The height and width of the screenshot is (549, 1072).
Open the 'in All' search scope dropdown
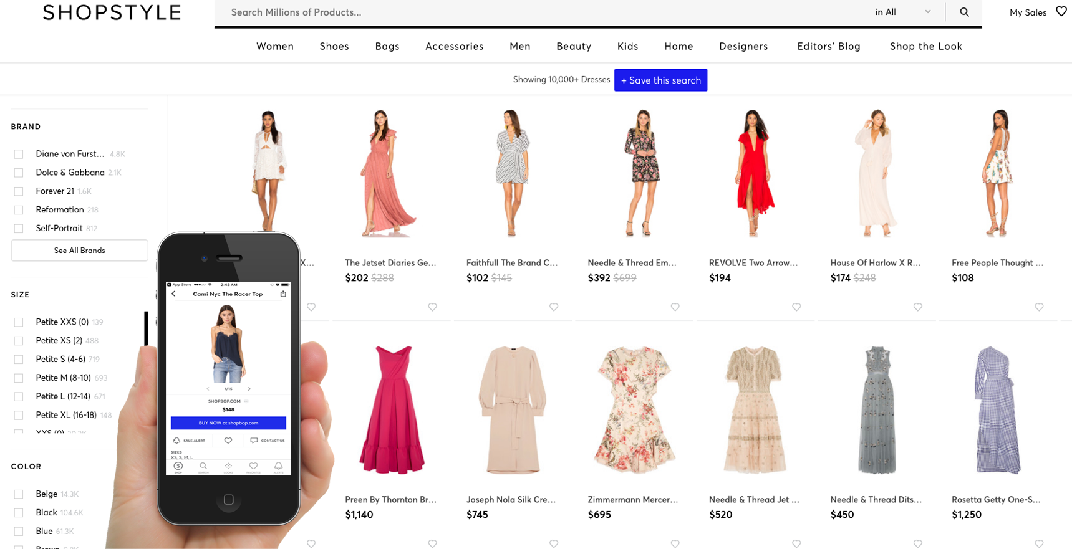(x=902, y=12)
